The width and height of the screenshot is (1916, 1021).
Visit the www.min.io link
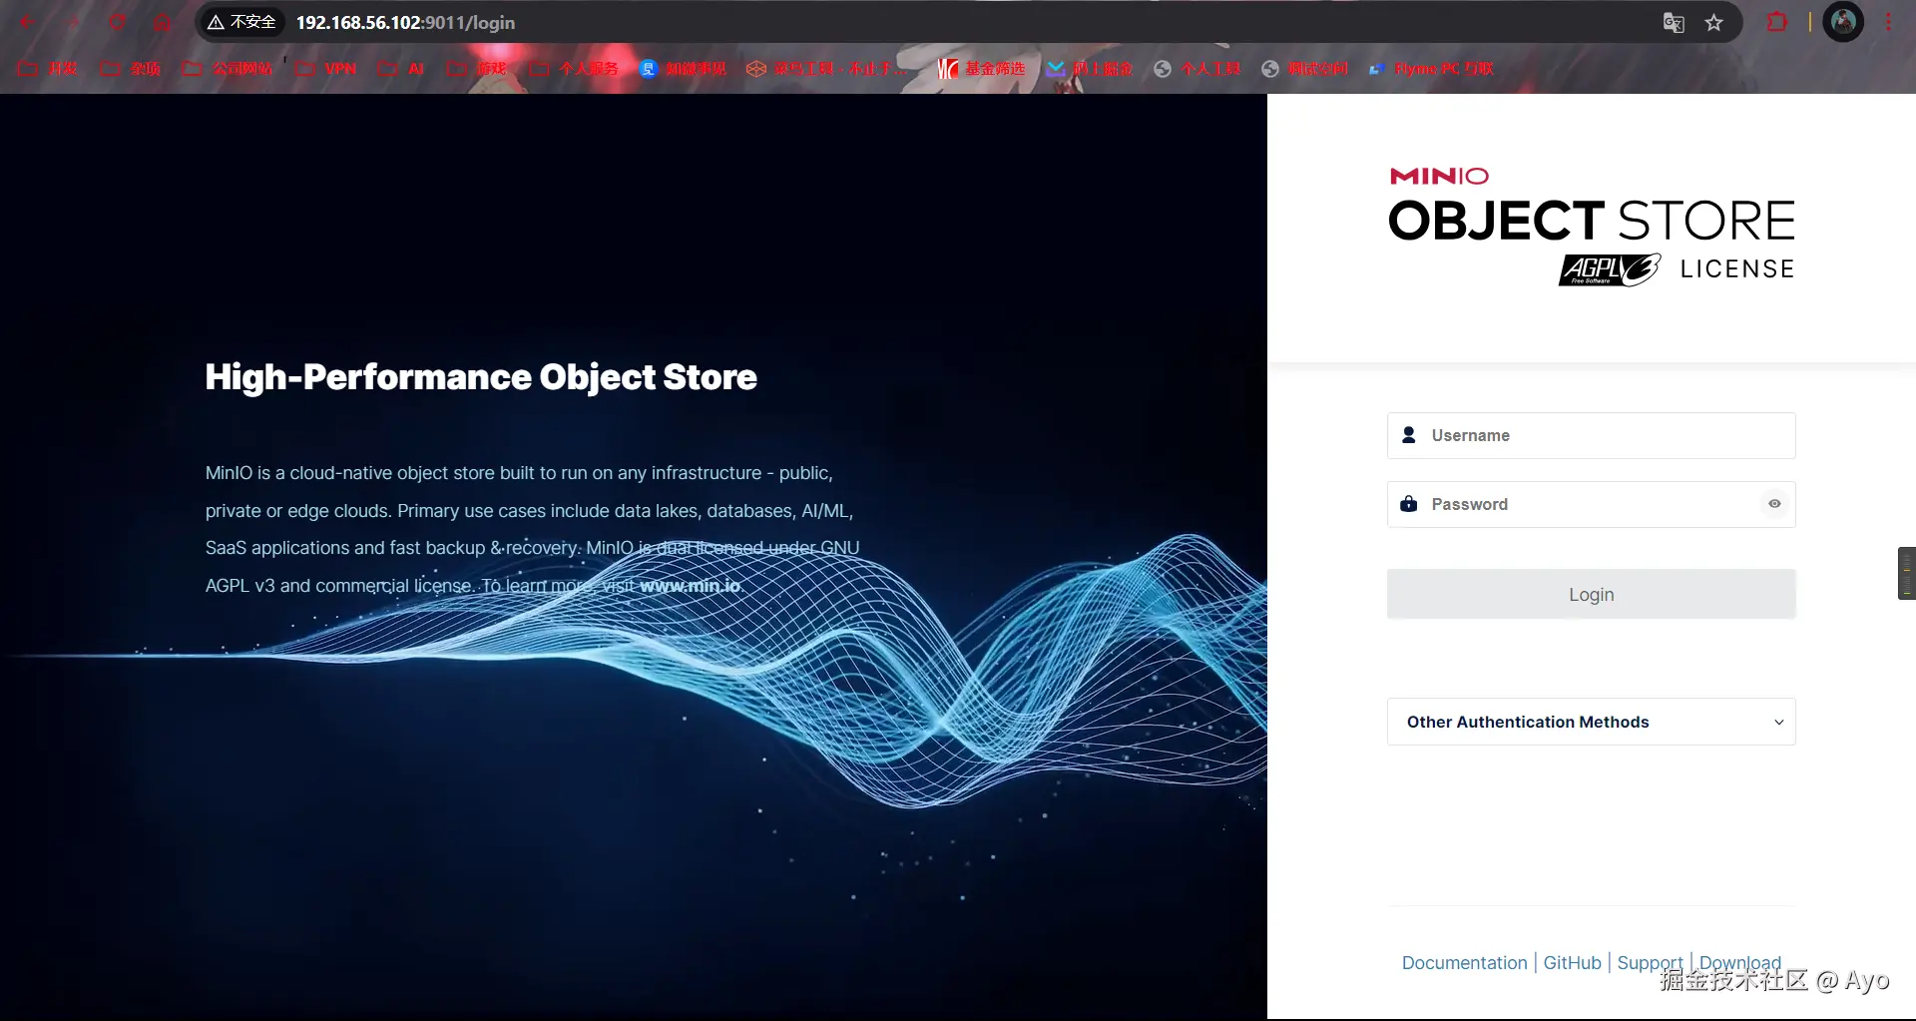pyautogui.click(x=690, y=586)
